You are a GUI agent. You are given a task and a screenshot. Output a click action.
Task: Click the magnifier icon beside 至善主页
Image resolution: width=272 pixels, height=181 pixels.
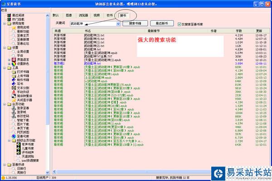pyautogui.click(x=14, y=35)
